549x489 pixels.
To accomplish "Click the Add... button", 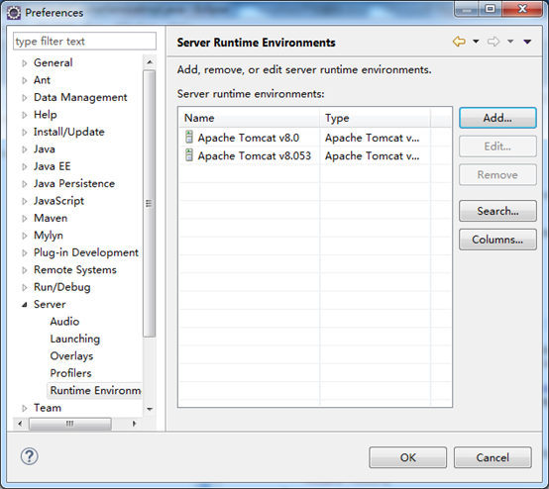I will click(x=497, y=118).
